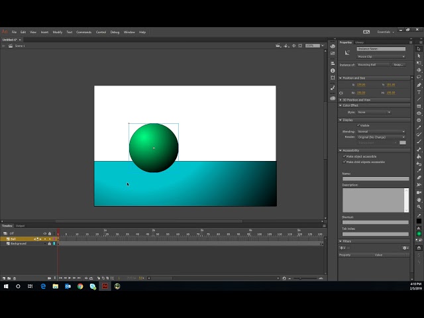Screen dimensions: 424x318
Task: Select the Text tool
Action: coord(419,92)
